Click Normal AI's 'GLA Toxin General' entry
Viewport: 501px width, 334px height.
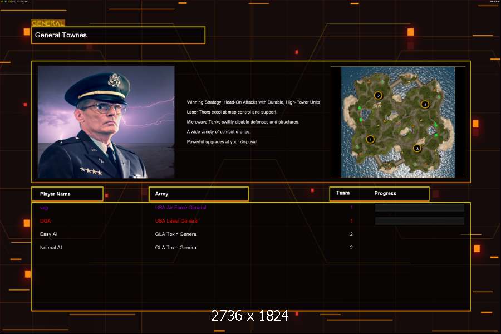point(176,248)
